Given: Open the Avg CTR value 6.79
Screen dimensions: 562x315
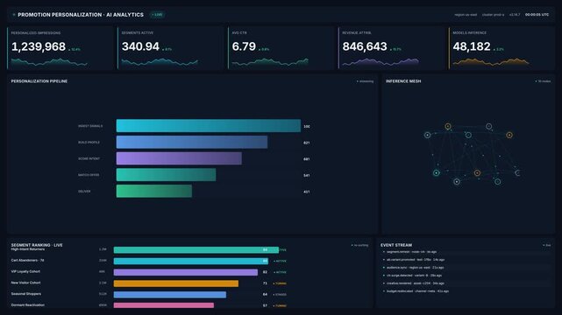Looking at the screenshot, I should pos(244,46).
